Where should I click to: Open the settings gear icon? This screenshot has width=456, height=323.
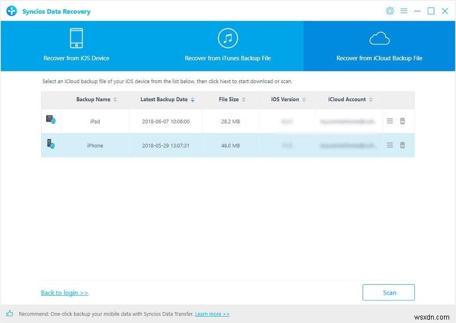(390, 11)
